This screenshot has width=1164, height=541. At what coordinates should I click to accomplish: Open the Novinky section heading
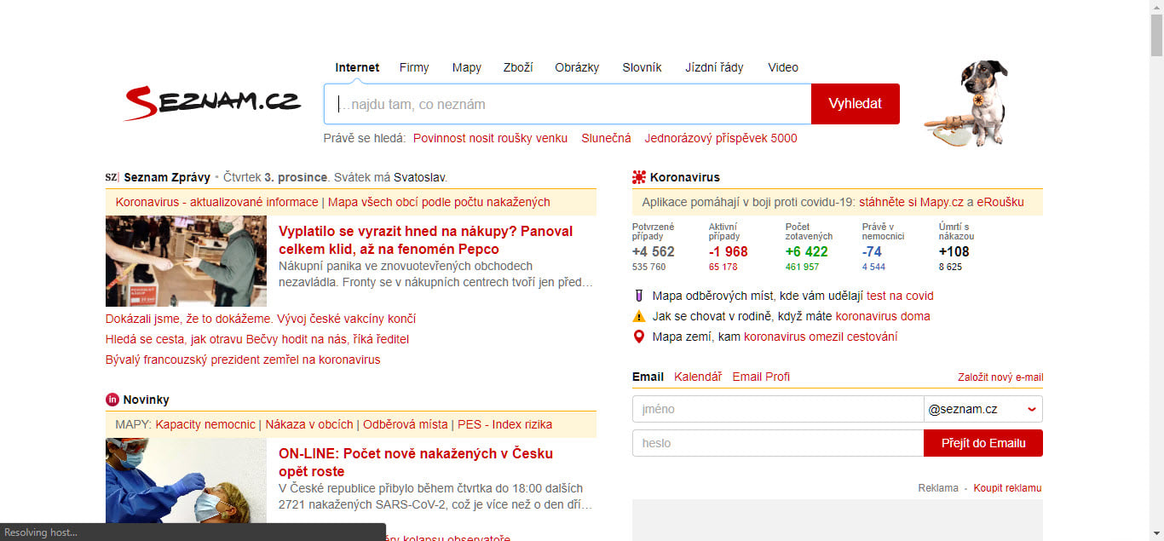pyautogui.click(x=146, y=400)
